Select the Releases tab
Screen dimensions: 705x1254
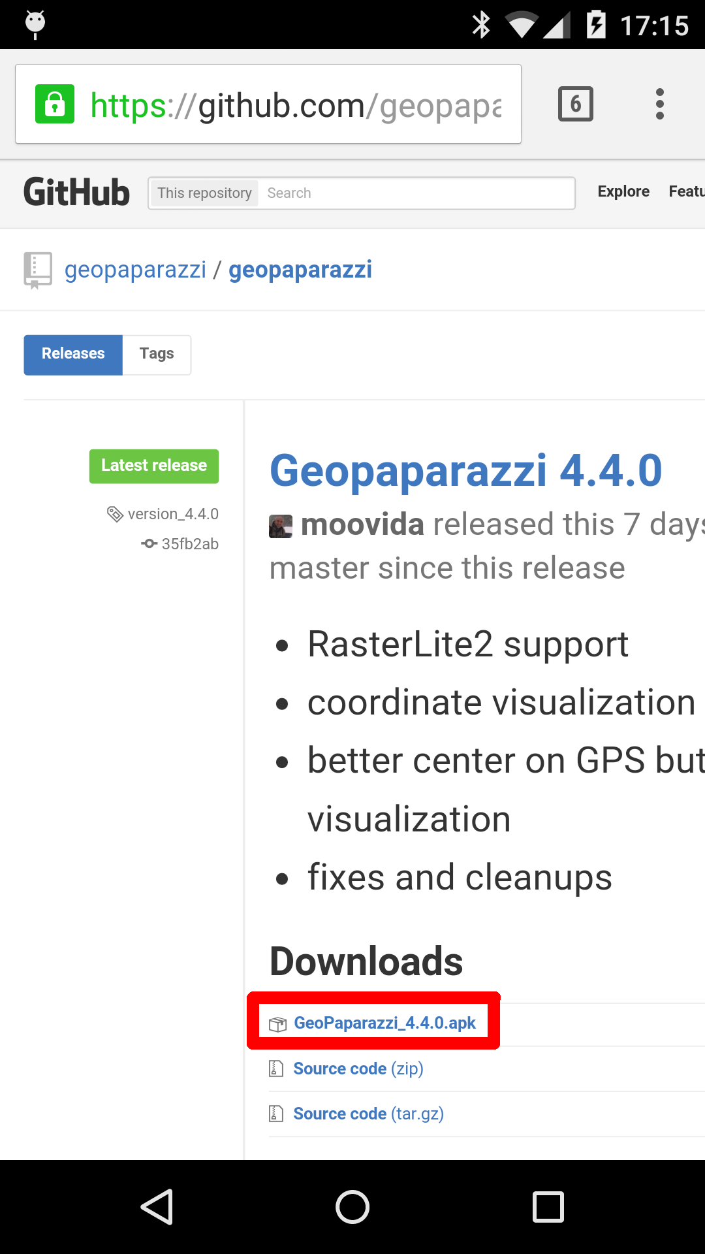(73, 355)
